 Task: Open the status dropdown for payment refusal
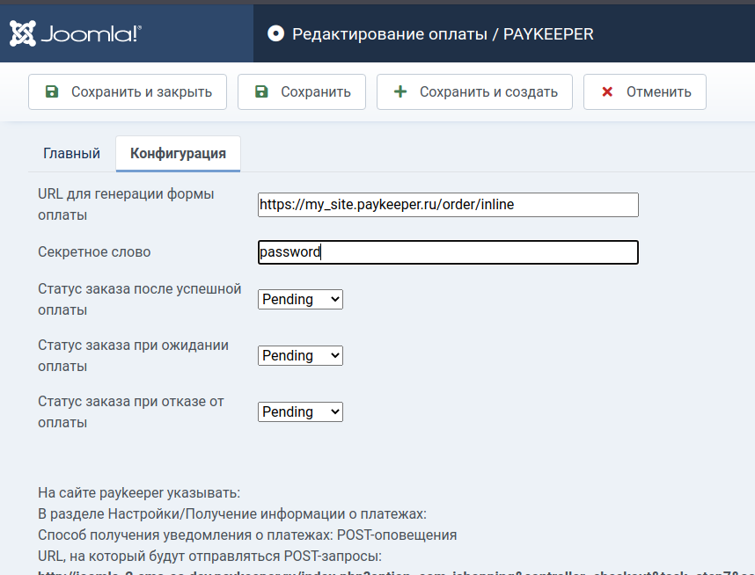(300, 411)
